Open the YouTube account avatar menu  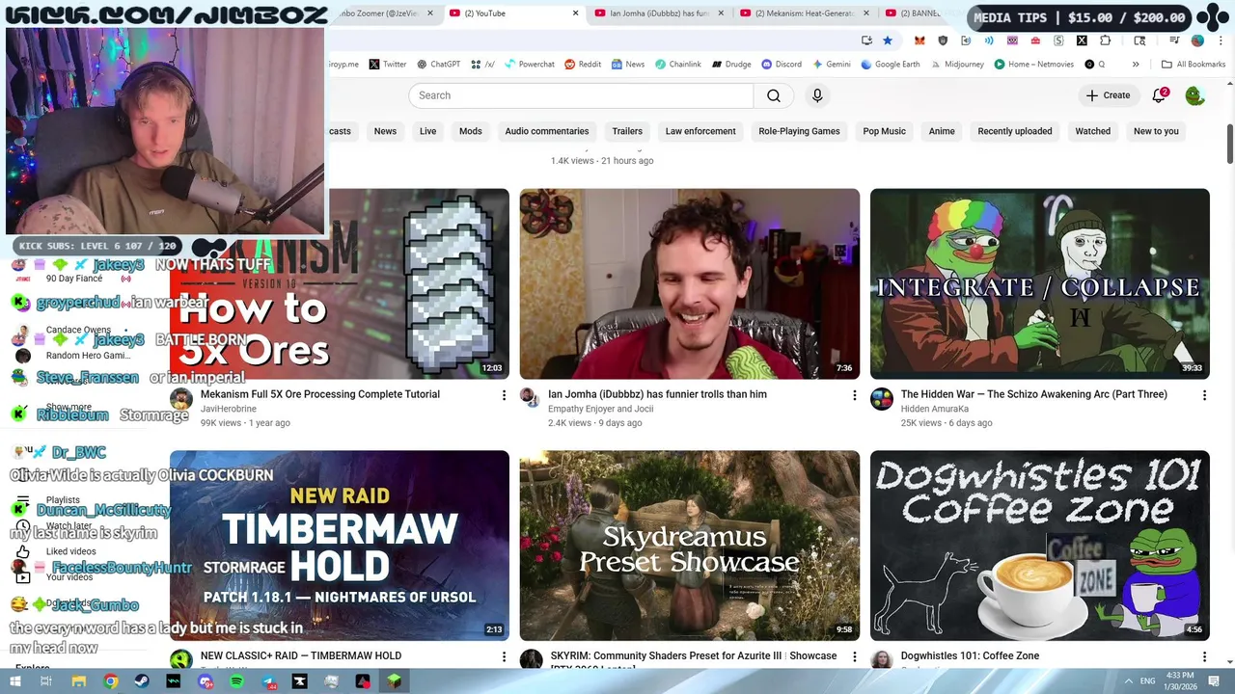pos(1194,95)
